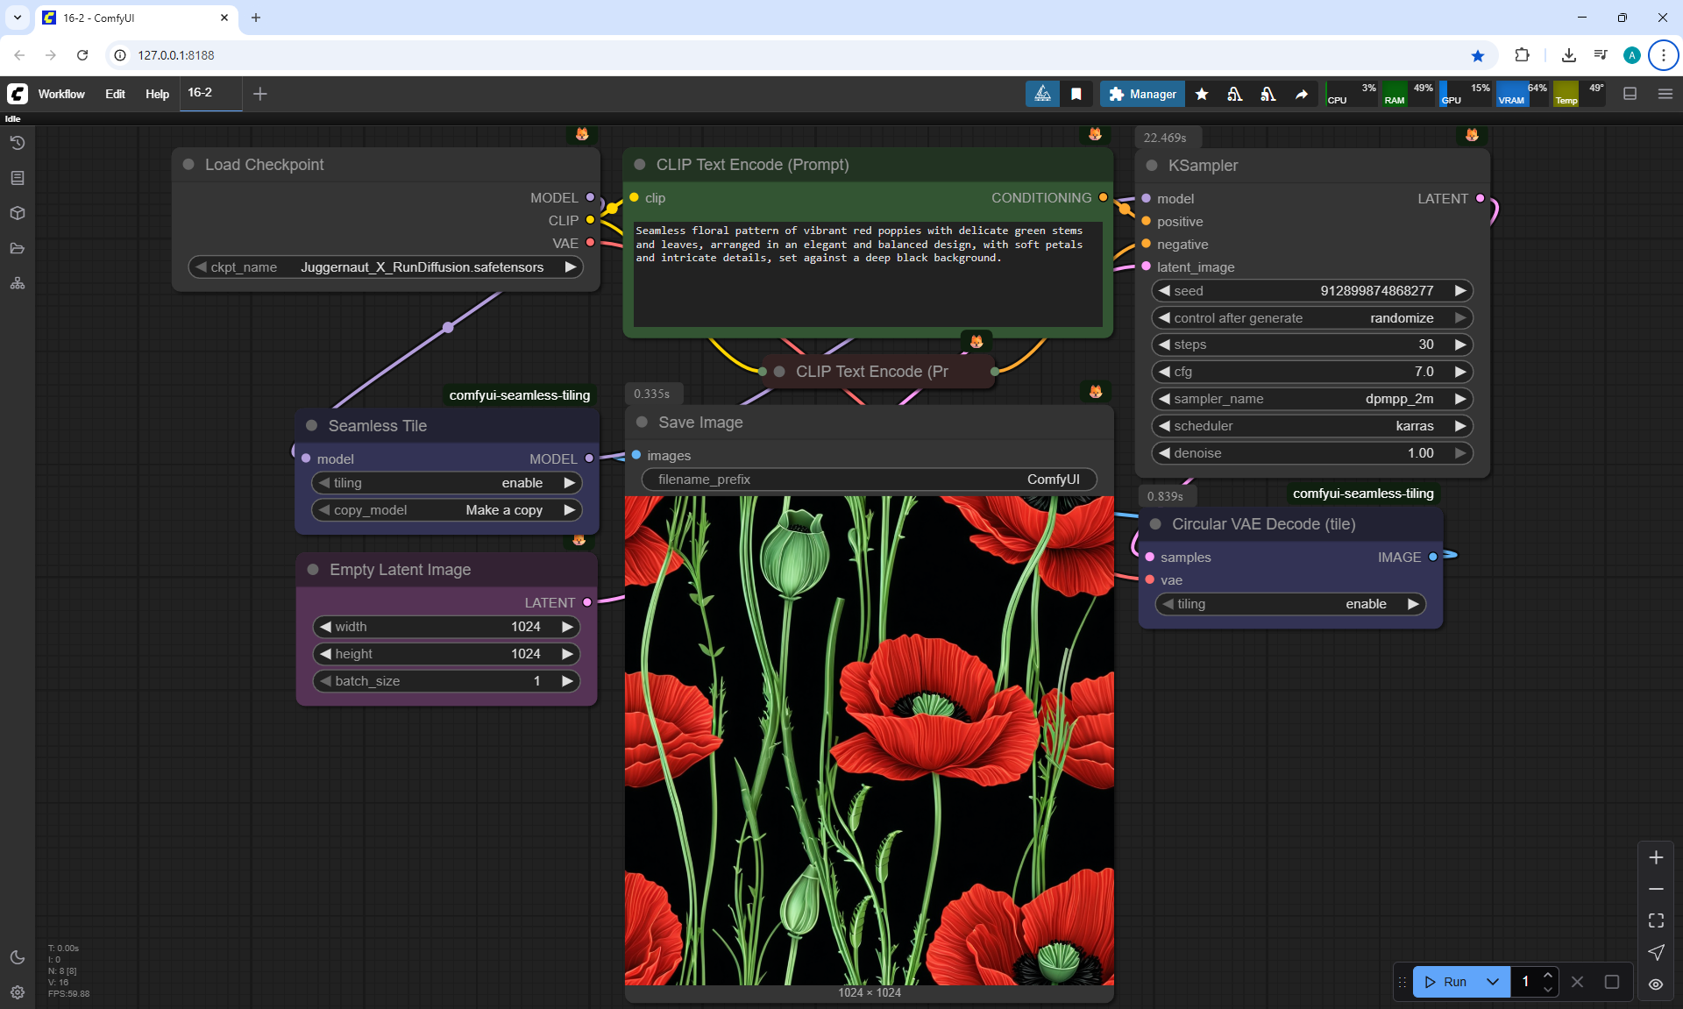Viewport: 1683px width, 1009px height.
Task: Click the denoise 1.00 slider field
Action: point(1311,453)
